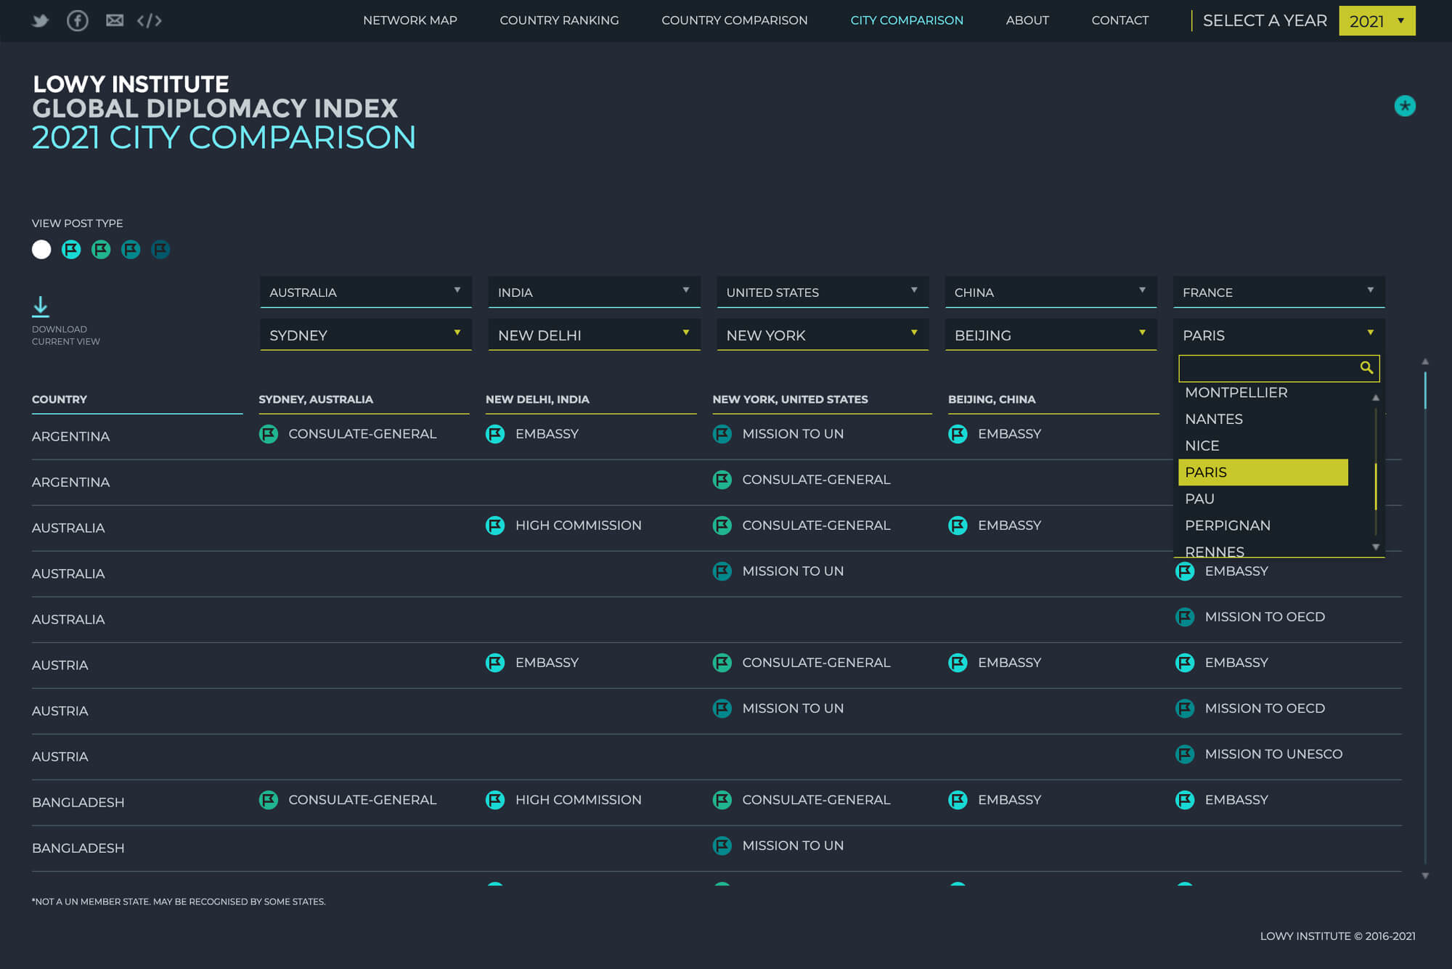1452x969 pixels.
Task: Open Country Comparison page
Action: click(734, 20)
